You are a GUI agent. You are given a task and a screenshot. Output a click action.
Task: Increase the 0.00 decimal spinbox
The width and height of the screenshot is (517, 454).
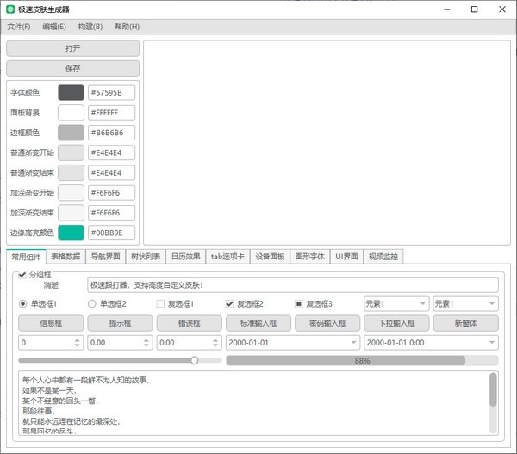click(x=146, y=340)
